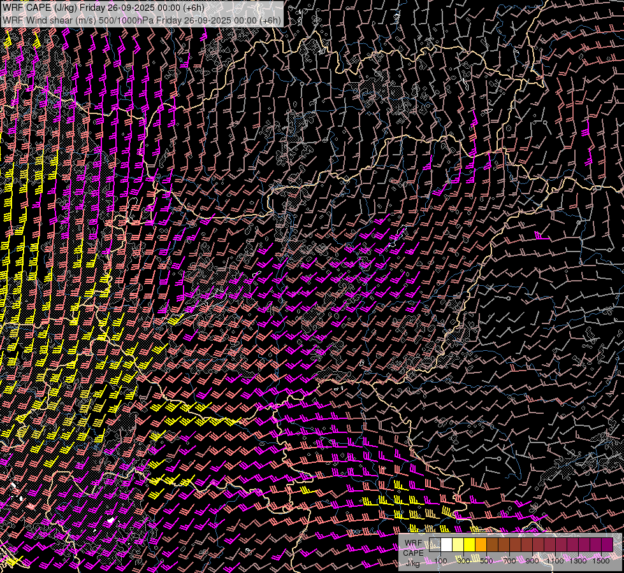Select the 500 value on the CAPE scale

pos(486,561)
